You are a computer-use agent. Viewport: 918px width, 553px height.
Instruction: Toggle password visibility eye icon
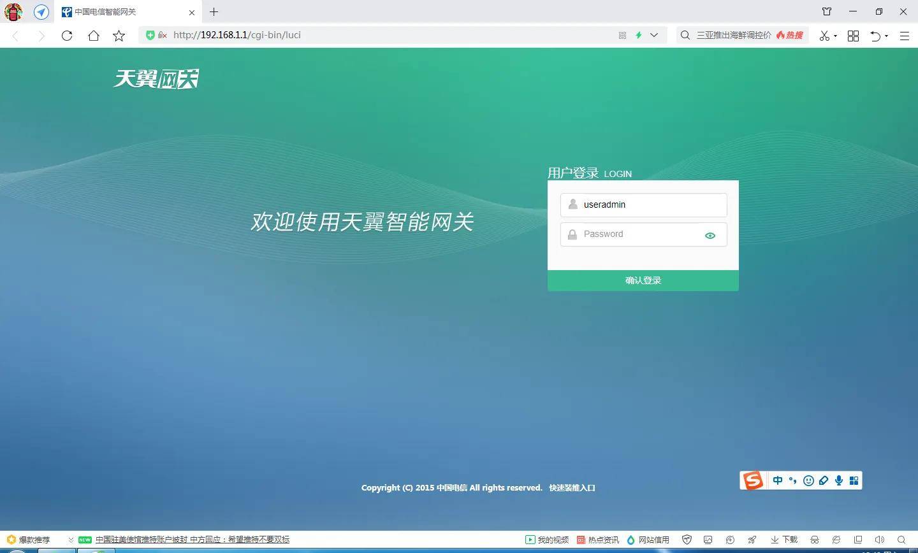click(710, 236)
